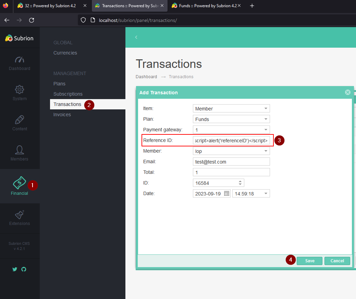
Task: Open the Members section icon
Action: (x=20, y=152)
